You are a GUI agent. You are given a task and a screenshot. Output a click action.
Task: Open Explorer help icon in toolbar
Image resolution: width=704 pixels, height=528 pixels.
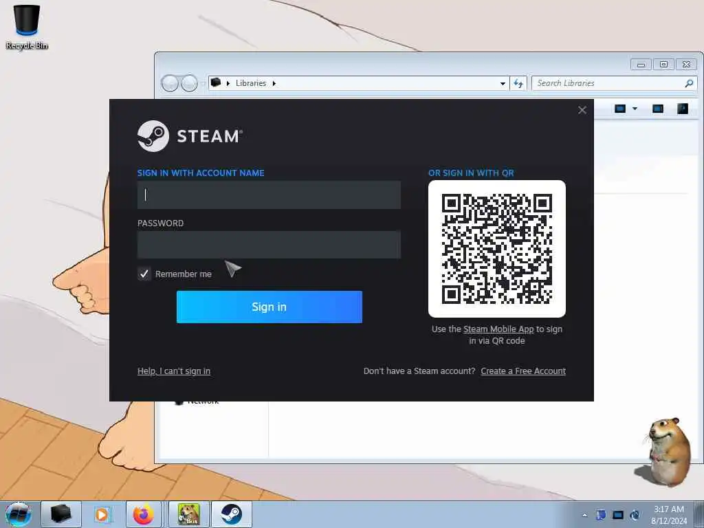(x=683, y=109)
